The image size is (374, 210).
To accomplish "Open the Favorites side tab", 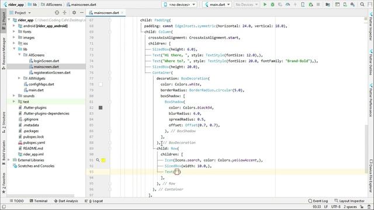I will tap(4, 184).
